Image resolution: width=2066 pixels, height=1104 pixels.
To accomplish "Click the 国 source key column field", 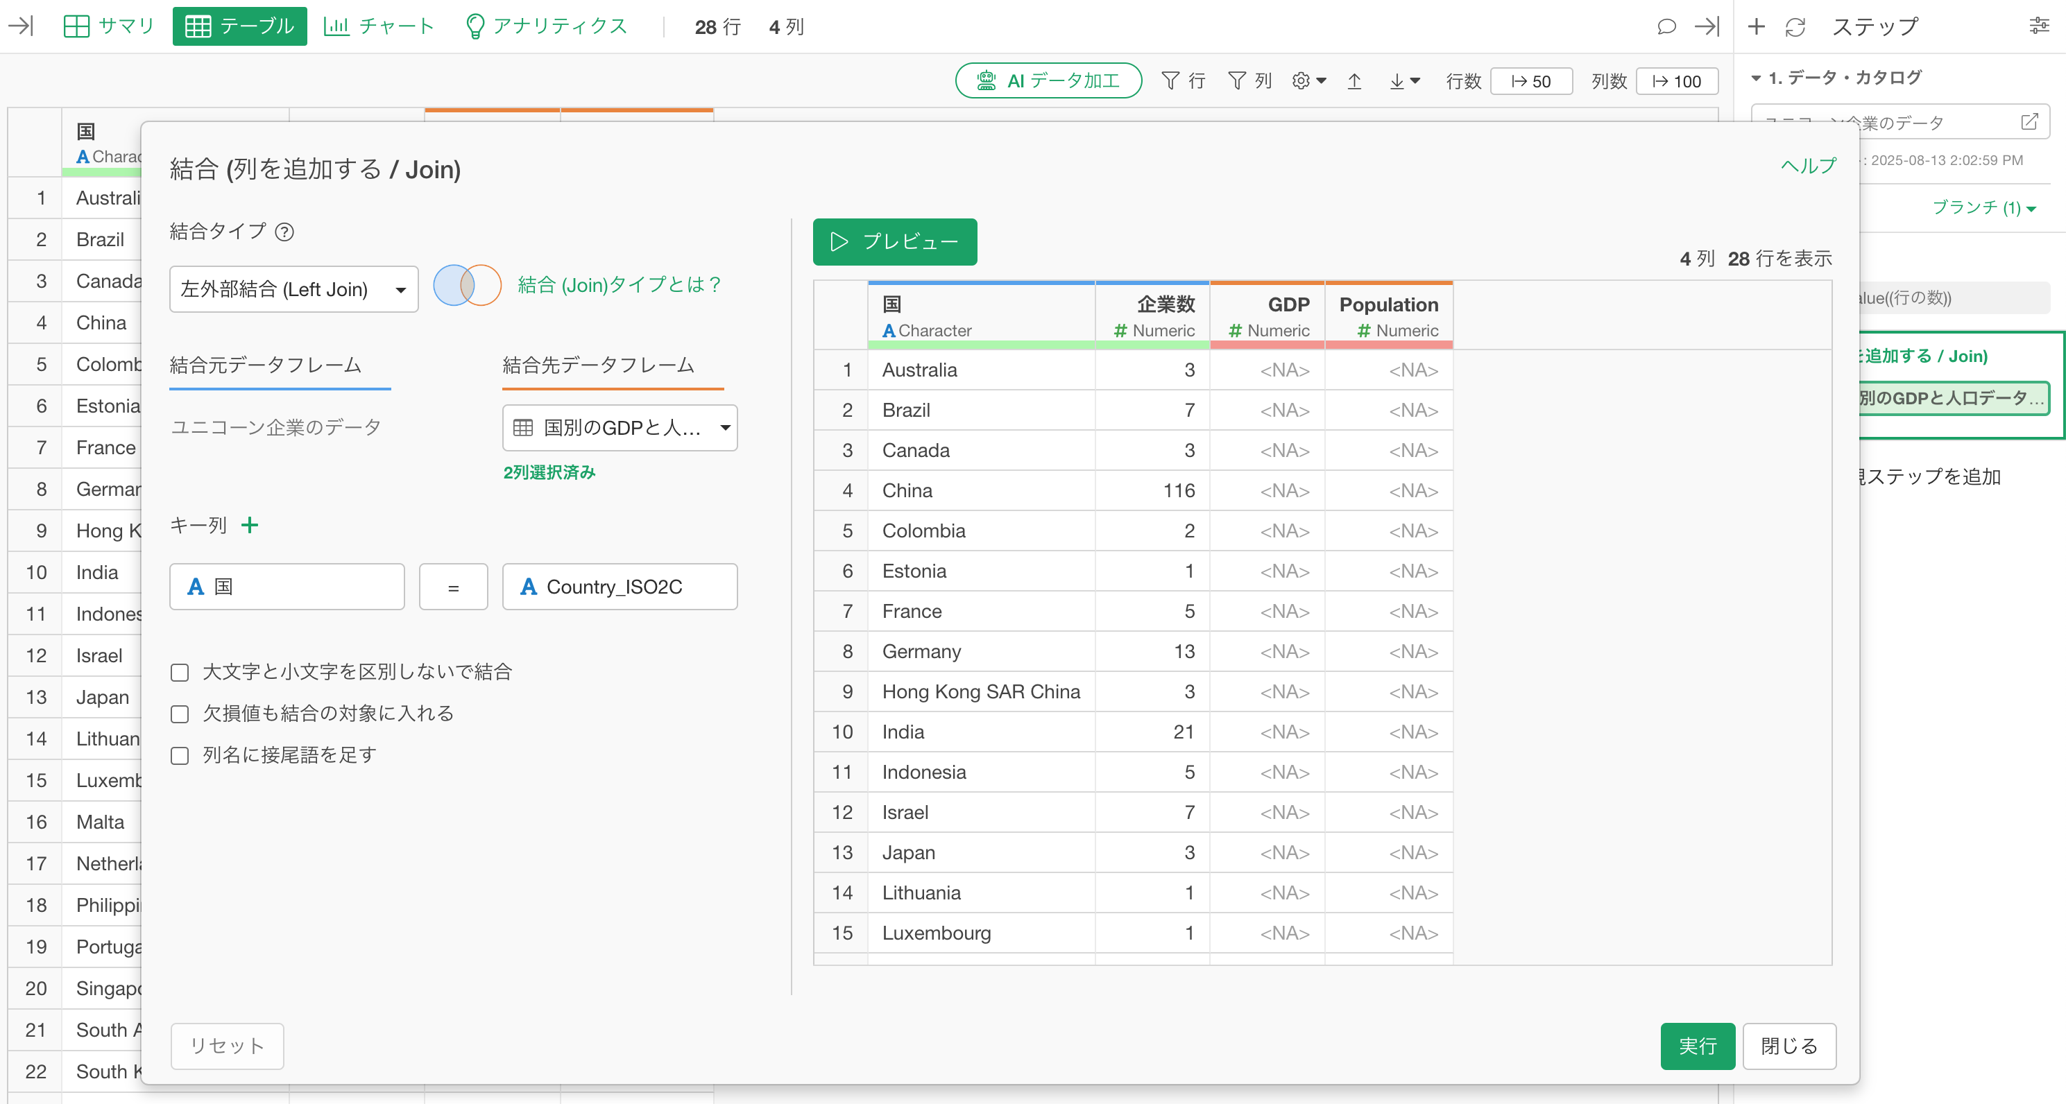I will pyautogui.click(x=287, y=586).
